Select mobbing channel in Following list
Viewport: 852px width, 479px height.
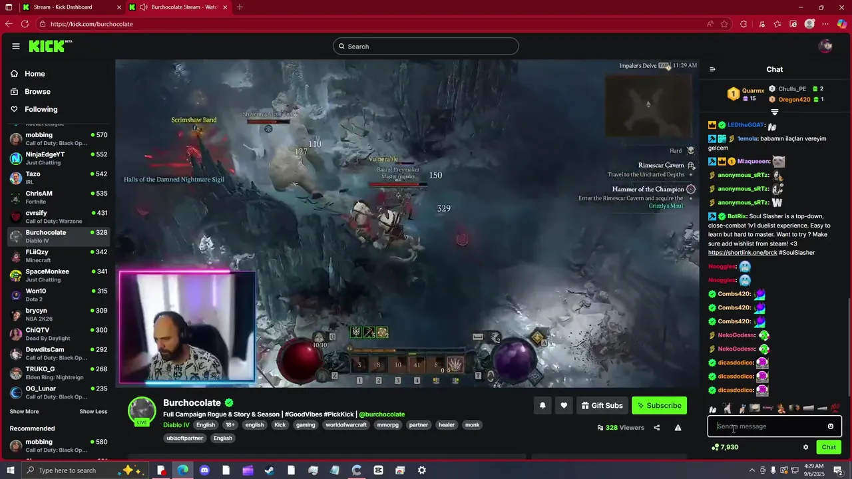coord(57,139)
